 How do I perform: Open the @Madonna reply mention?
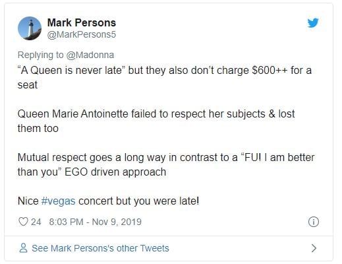(90, 55)
